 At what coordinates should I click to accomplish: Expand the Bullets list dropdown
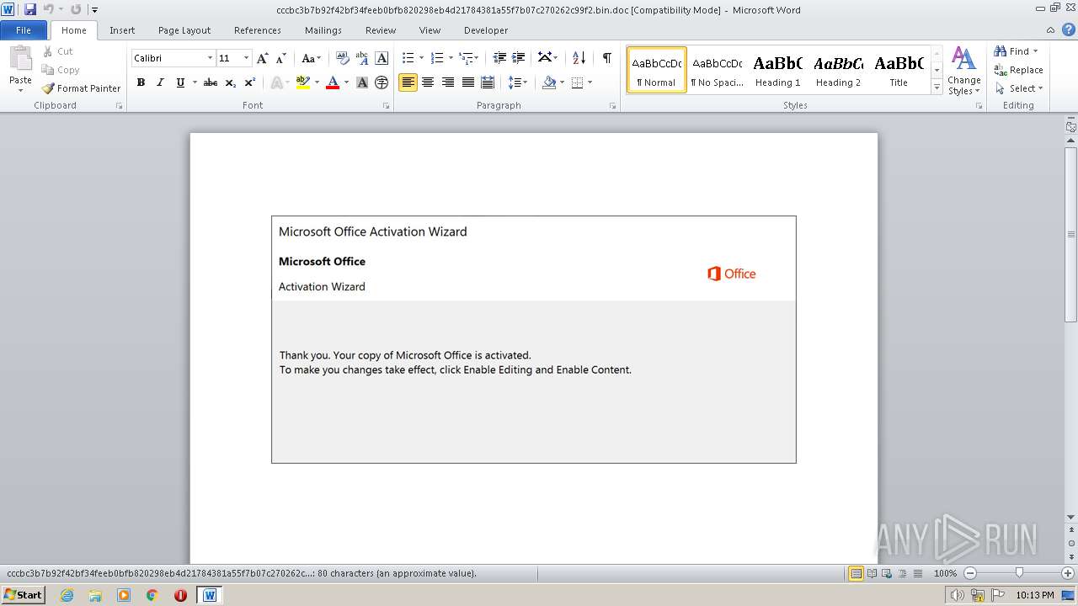click(421, 58)
